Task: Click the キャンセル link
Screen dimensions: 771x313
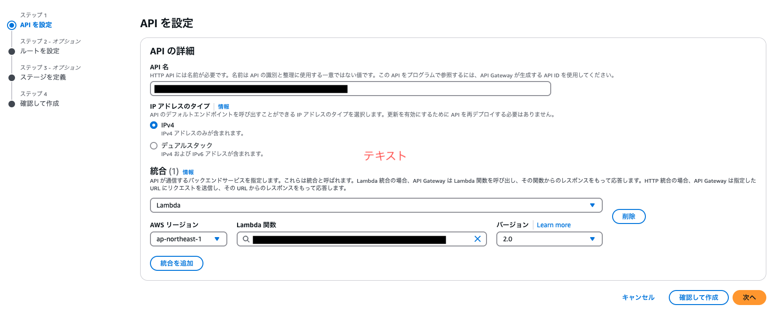Action: point(638,298)
